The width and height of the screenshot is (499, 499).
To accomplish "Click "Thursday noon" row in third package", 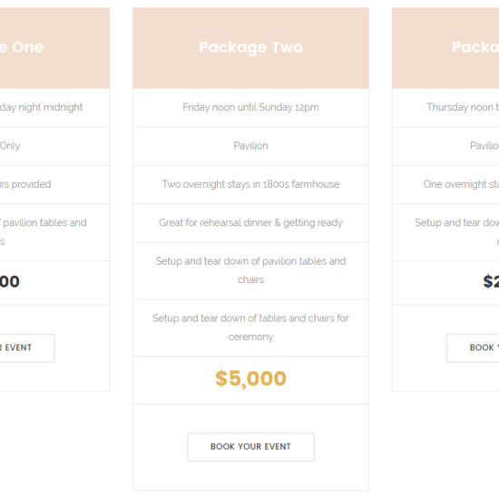I will [x=445, y=108].
